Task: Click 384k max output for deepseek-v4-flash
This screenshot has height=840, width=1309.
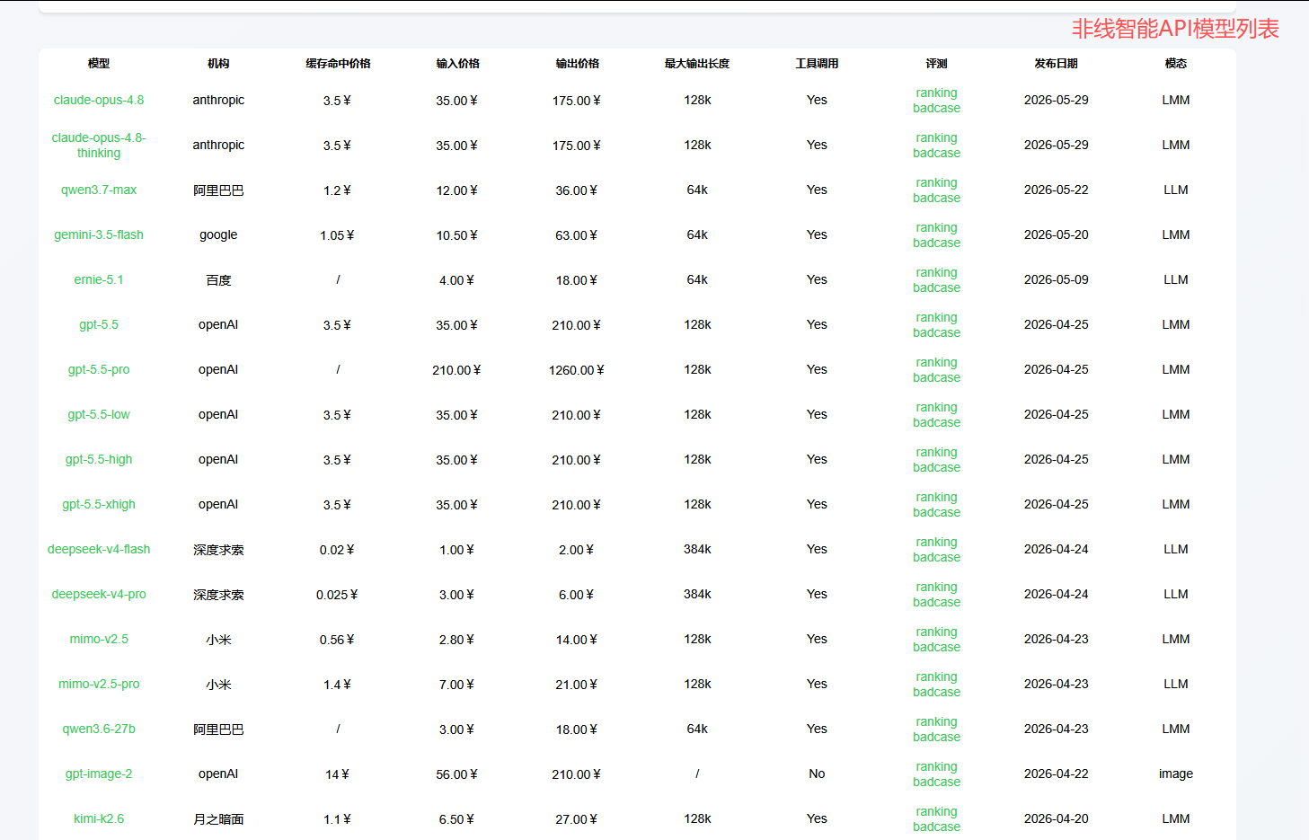Action: point(697,549)
